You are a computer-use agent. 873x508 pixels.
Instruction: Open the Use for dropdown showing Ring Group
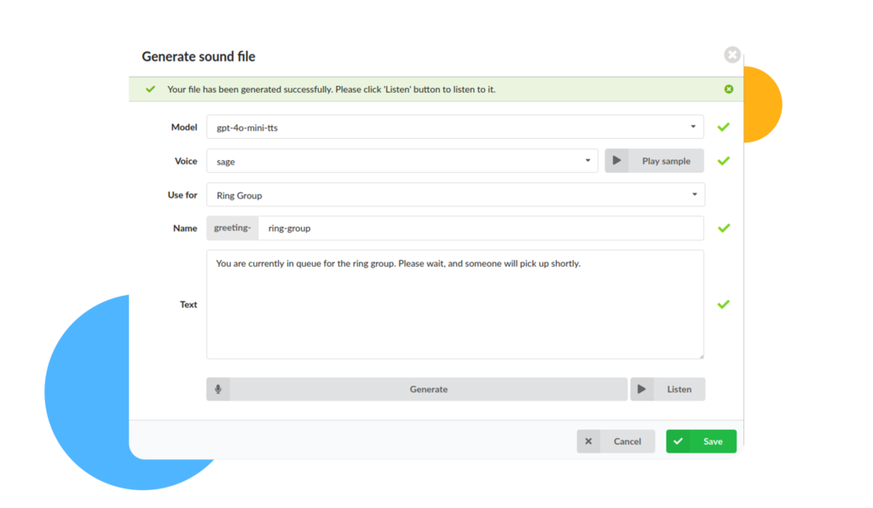pyautogui.click(x=454, y=195)
